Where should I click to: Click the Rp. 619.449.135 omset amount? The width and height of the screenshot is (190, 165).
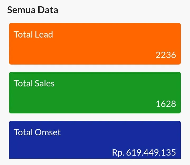click(x=144, y=153)
